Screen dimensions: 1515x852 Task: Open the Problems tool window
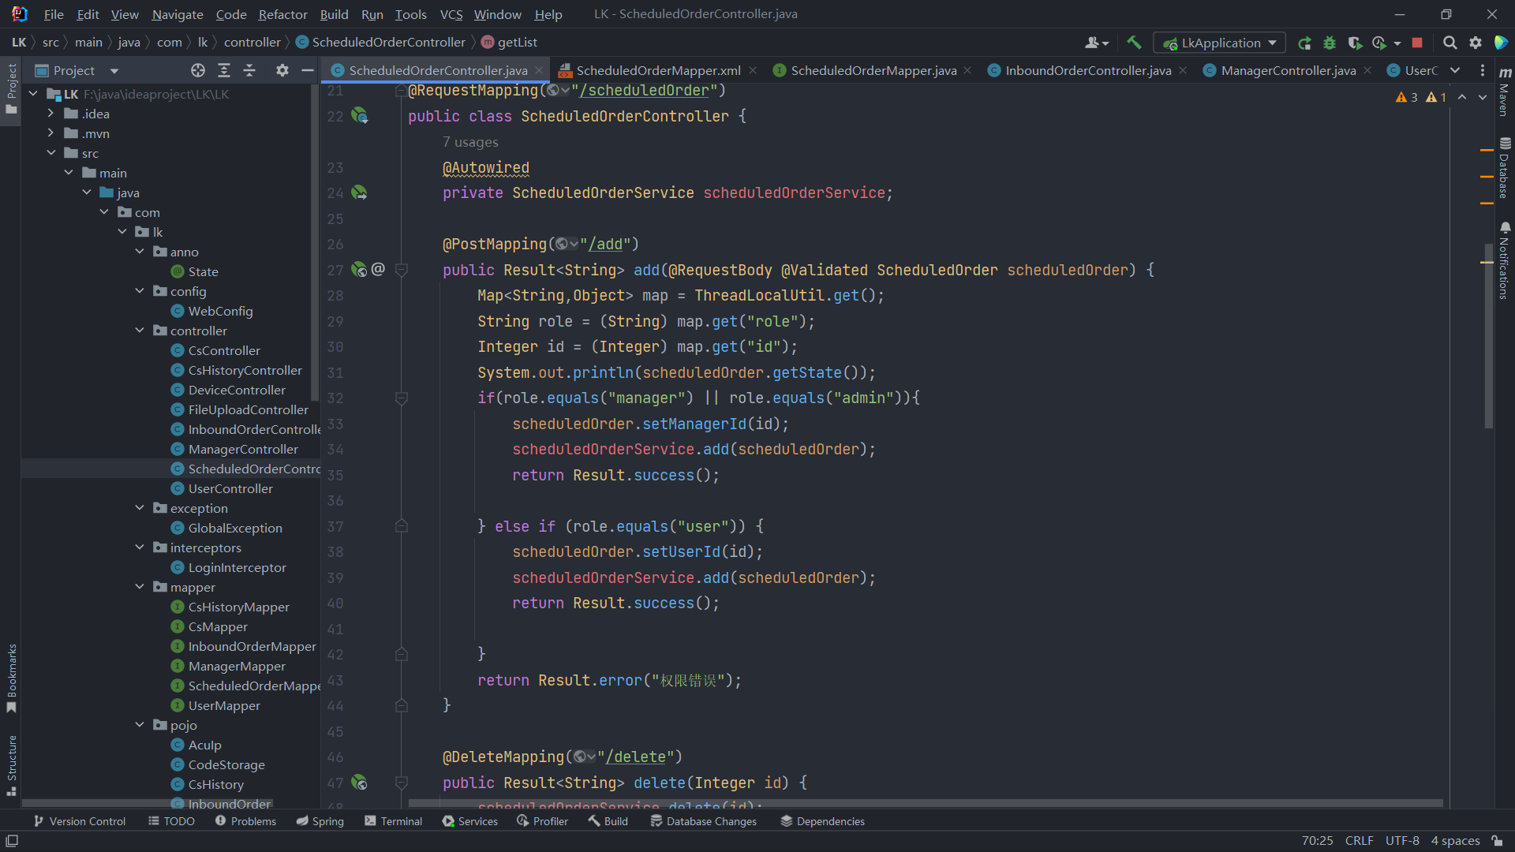245,821
